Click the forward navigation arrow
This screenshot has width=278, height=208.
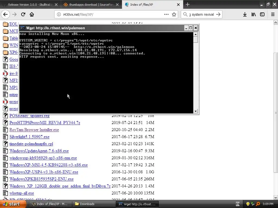click(x=14, y=15)
